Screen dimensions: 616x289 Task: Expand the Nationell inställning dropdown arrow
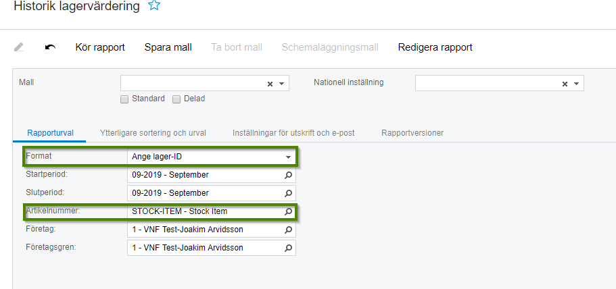576,84
